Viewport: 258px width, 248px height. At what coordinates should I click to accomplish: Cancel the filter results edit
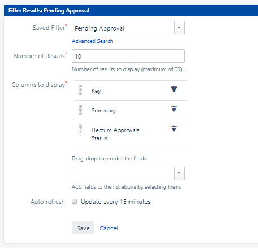[x=109, y=228]
